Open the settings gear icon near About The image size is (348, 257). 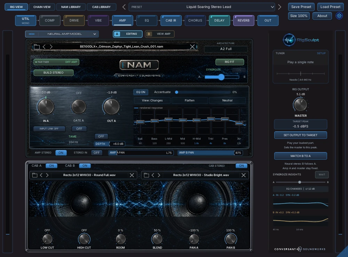pyautogui.click(x=339, y=16)
